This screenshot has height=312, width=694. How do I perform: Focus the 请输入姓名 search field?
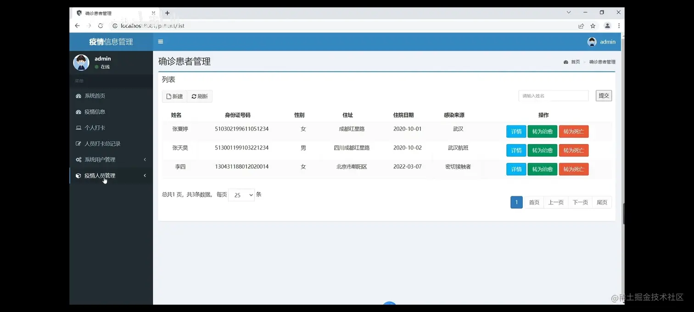(x=554, y=96)
